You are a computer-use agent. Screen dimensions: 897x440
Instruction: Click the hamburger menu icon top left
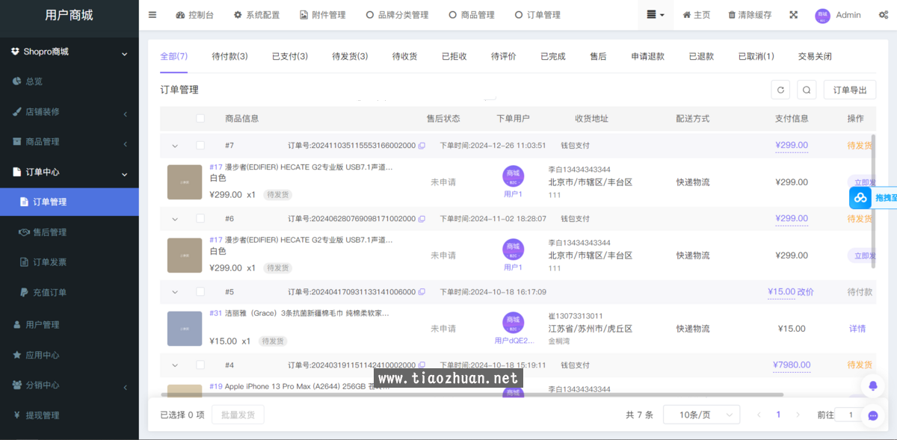click(x=151, y=14)
